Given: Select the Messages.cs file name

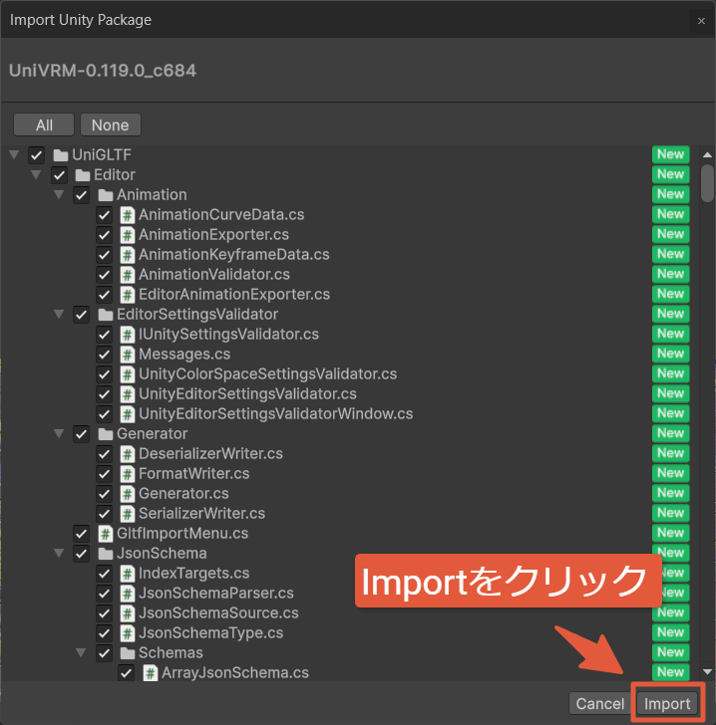Looking at the screenshot, I should pyautogui.click(x=184, y=355).
